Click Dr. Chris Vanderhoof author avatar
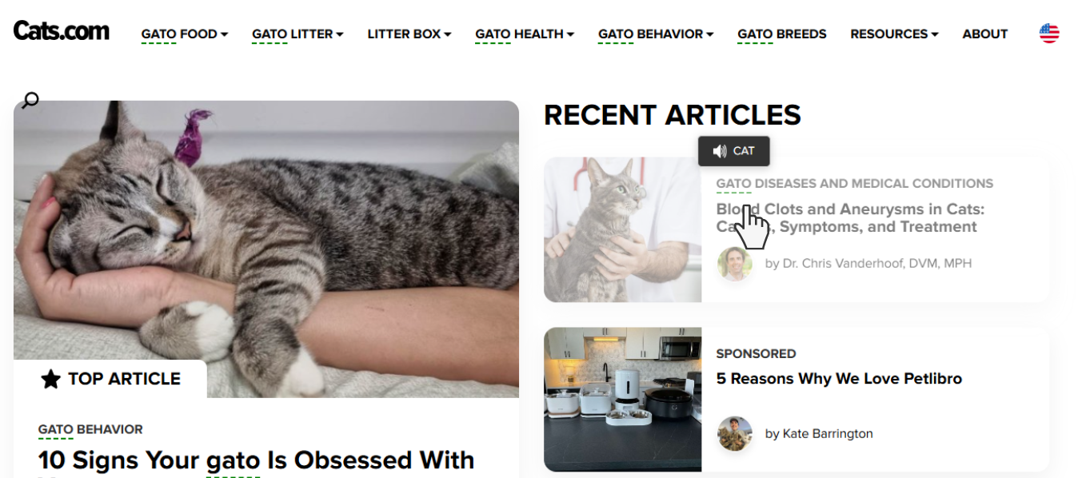Viewport: 1086px width, 478px height. tap(735, 263)
